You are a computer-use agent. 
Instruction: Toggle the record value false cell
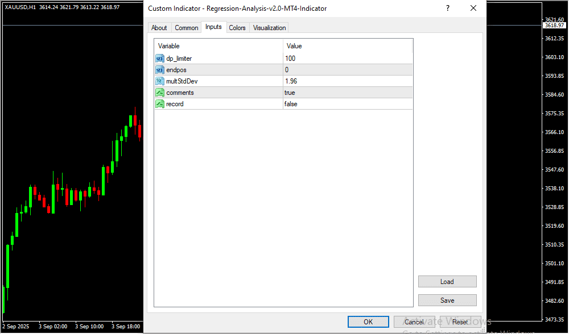click(x=347, y=104)
